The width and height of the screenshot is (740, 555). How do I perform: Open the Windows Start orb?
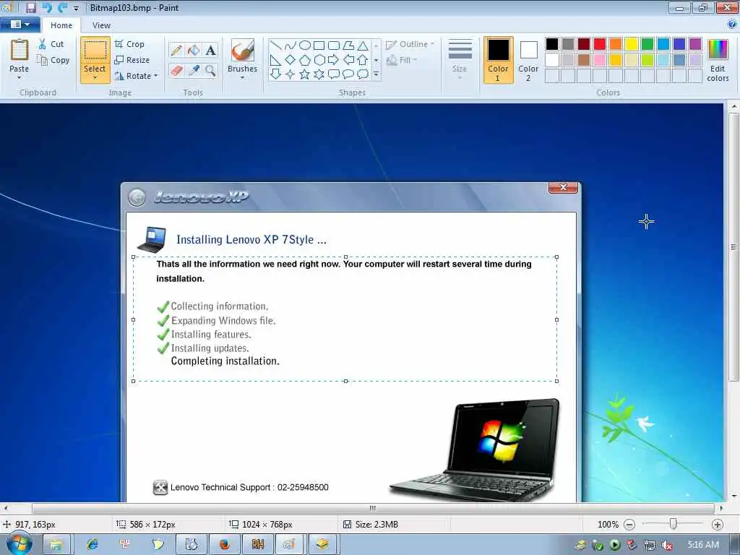point(20,543)
